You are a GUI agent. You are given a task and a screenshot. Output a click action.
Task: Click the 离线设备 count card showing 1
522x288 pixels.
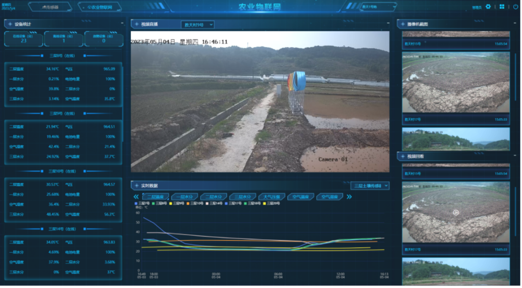(x=64, y=39)
